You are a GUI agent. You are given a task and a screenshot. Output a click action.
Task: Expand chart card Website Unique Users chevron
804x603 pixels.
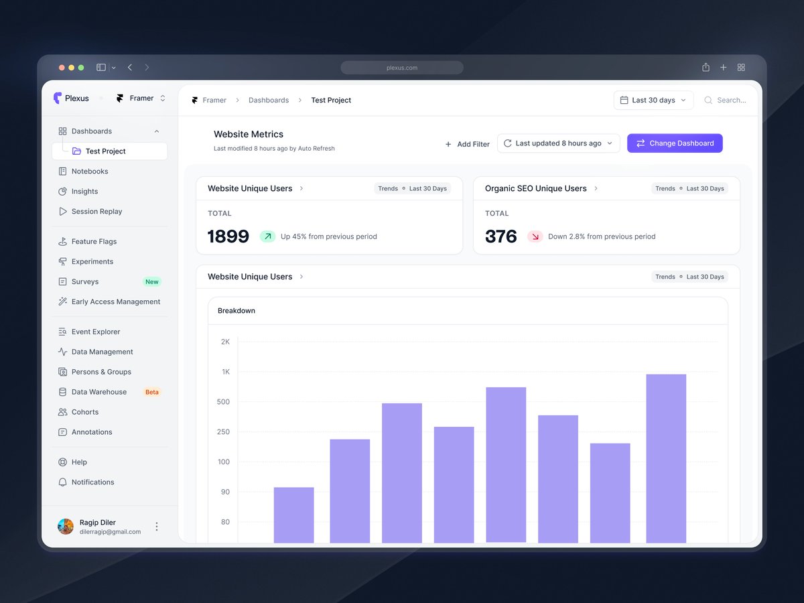pyautogui.click(x=301, y=277)
